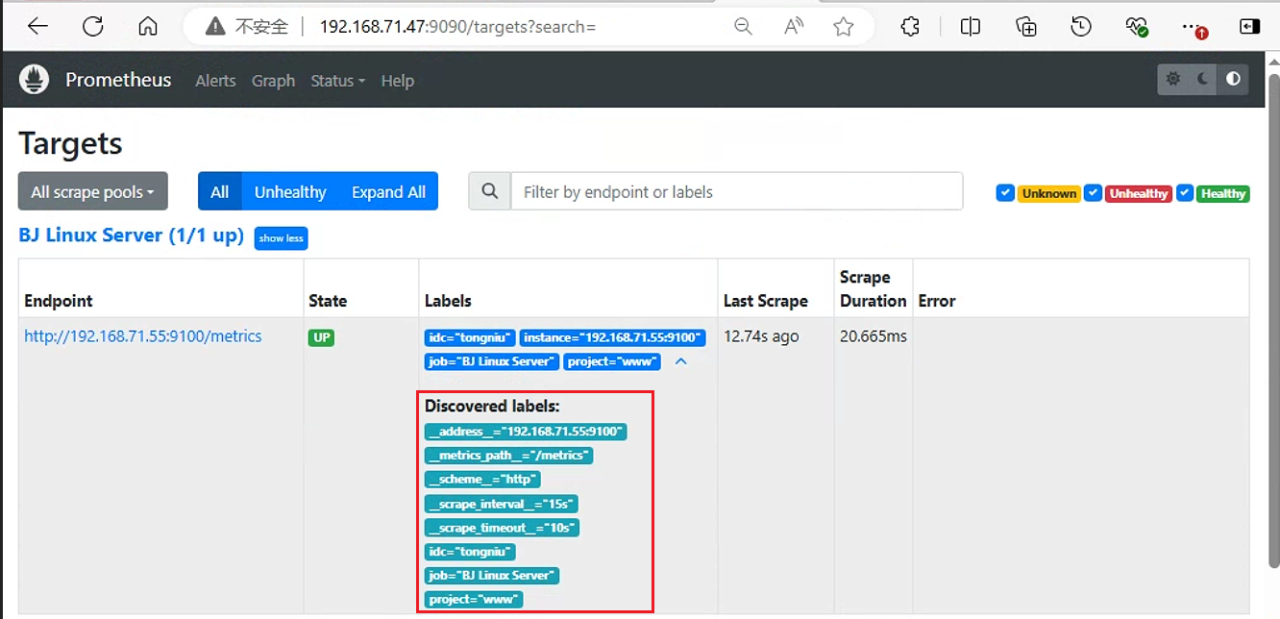Reload the Prometheus targets page
1280x619 pixels.
pyautogui.click(x=92, y=27)
